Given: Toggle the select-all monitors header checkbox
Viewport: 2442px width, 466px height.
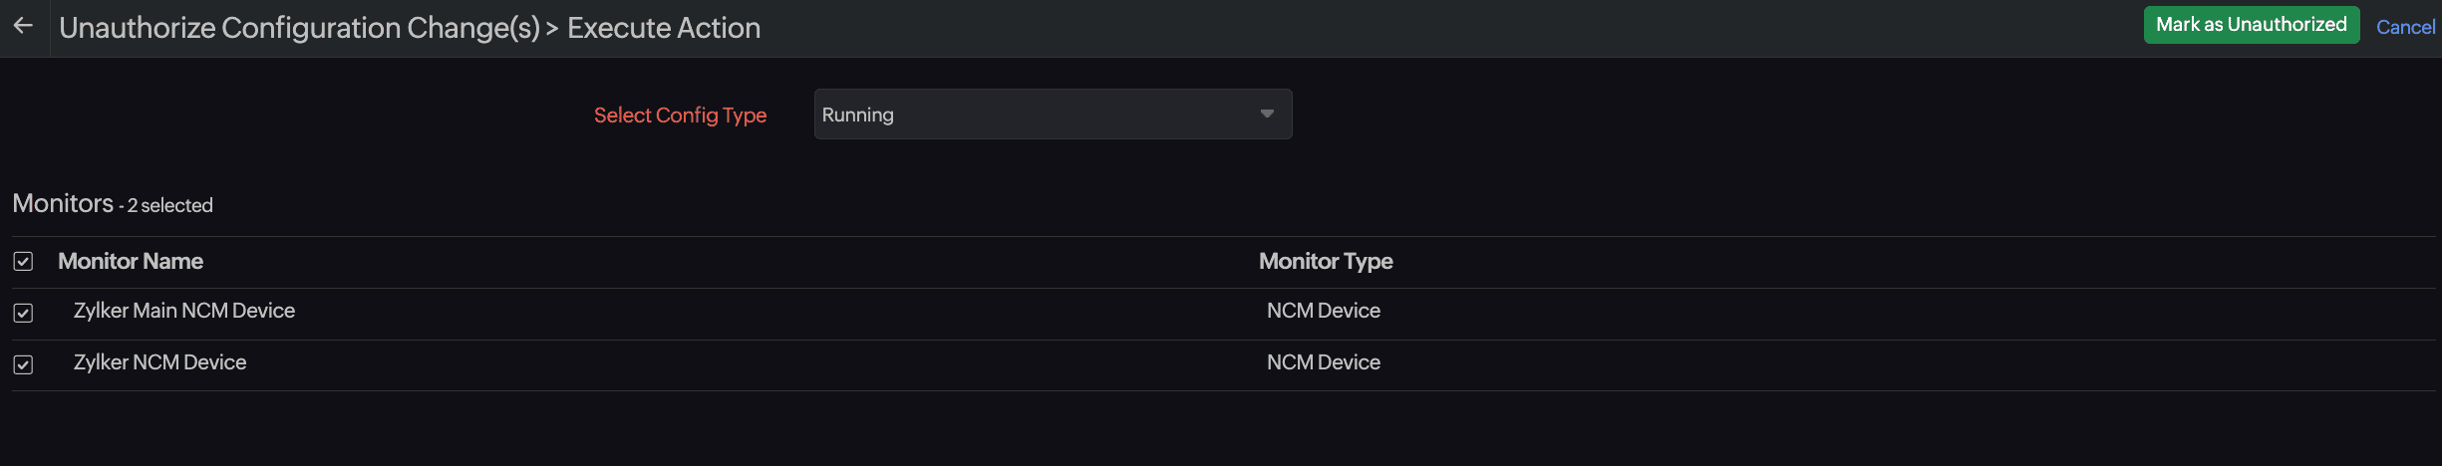Looking at the screenshot, I should [x=23, y=261].
